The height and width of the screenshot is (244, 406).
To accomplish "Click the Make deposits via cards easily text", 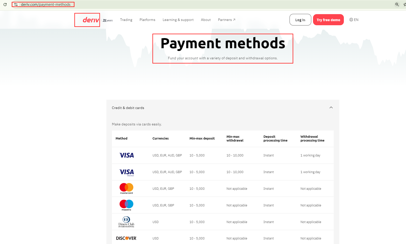I will pyautogui.click(x=137, y=124).
